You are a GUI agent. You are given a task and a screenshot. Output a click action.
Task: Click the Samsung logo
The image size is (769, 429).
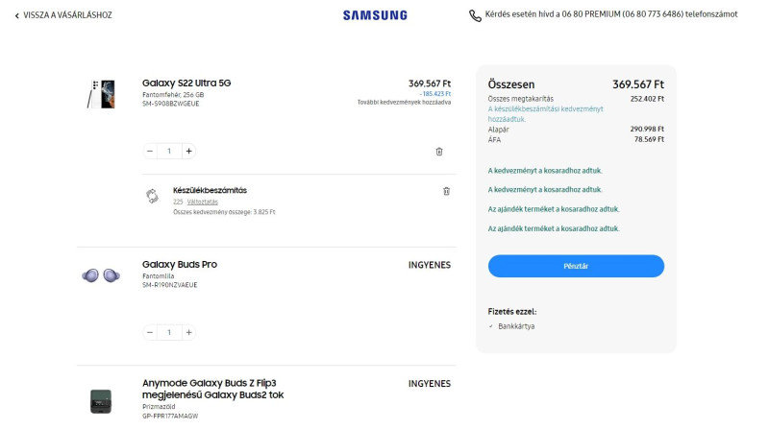point(375,15)
